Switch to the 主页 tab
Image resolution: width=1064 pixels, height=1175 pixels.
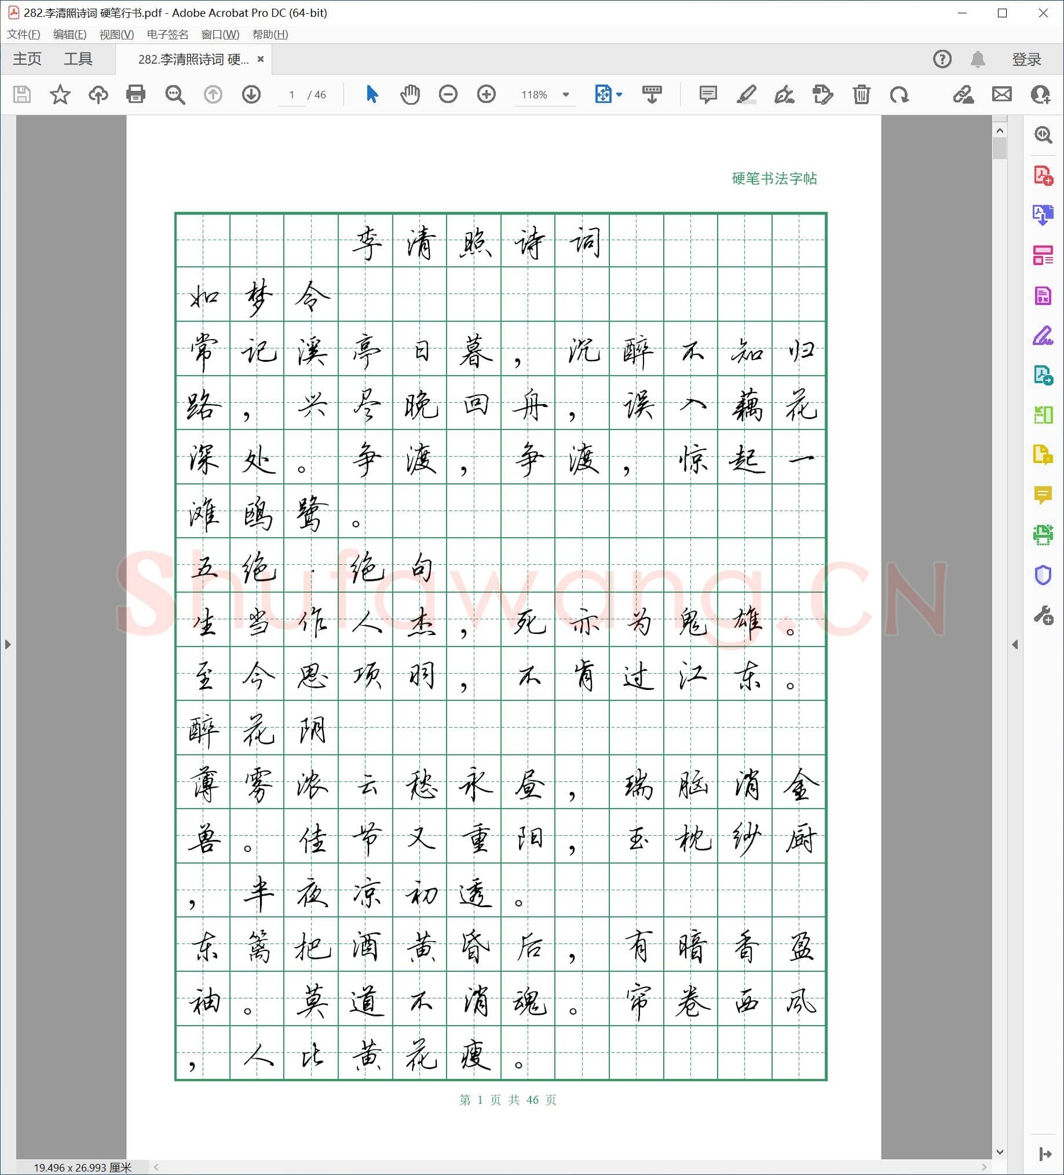tap(27, 58)
